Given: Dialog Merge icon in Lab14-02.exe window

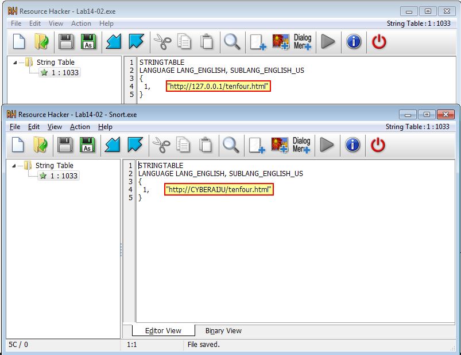Looking at the screenshot, I should pos(303,42).
